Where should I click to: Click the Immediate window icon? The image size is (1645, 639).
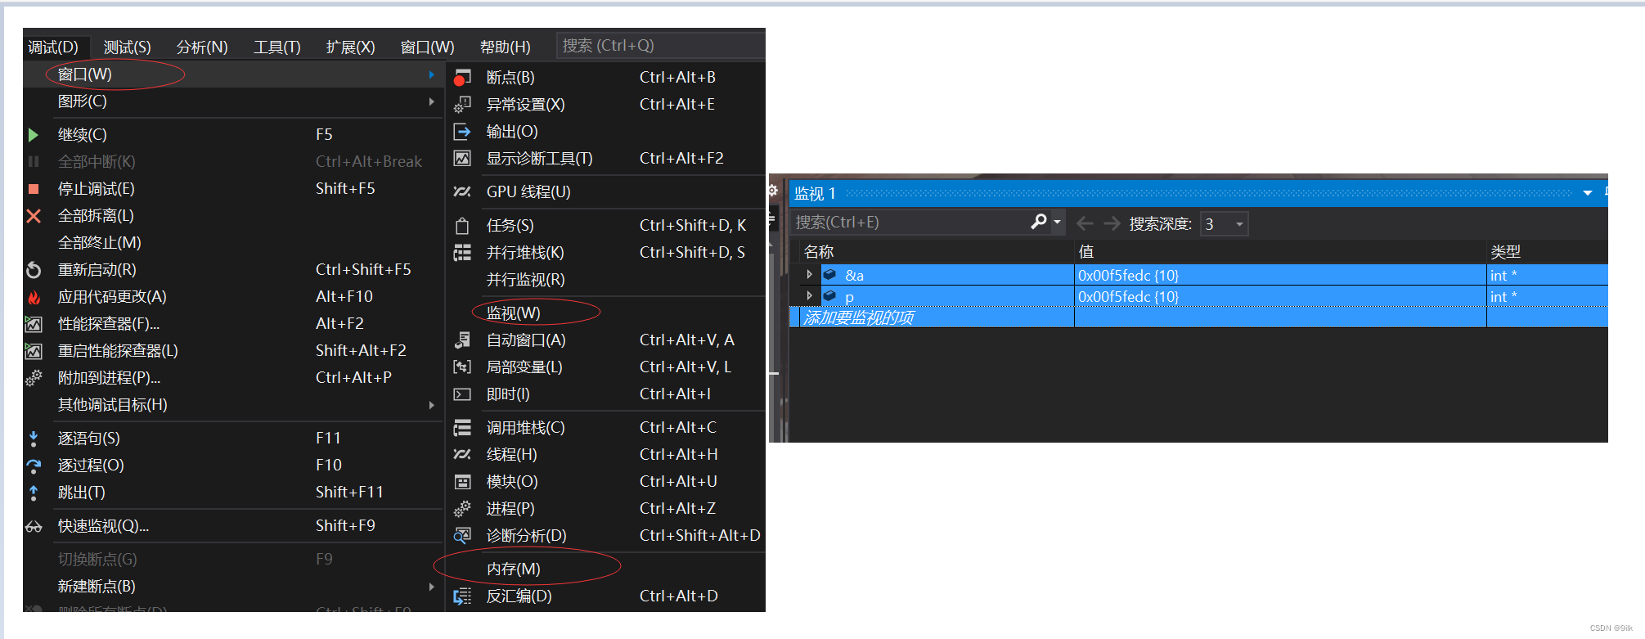click(462, 394)
